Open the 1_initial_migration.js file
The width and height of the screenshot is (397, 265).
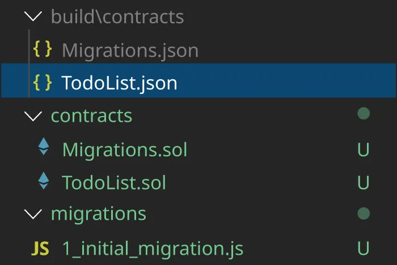click(153, 249)
